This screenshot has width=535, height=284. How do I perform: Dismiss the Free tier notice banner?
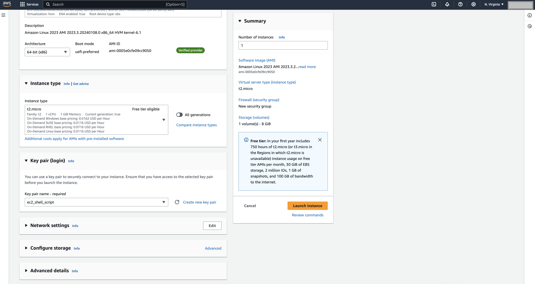[320, 140]
